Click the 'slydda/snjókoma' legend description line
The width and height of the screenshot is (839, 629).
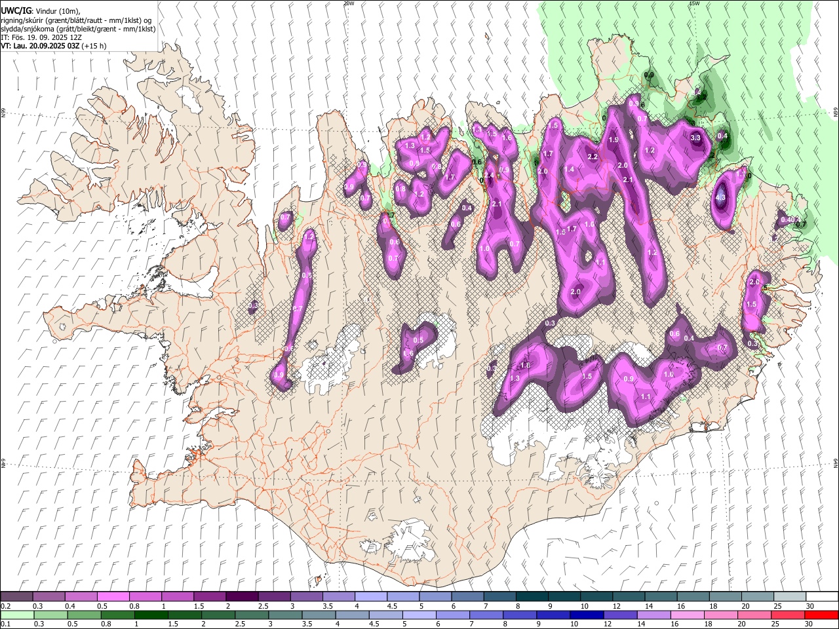pos(78,29)
